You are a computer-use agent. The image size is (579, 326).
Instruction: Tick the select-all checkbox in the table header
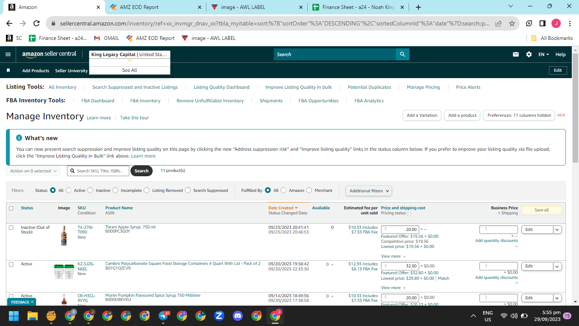(x=11, y=208)
